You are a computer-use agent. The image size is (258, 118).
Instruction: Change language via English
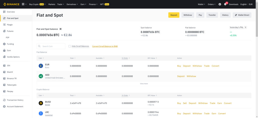(243, 4)
